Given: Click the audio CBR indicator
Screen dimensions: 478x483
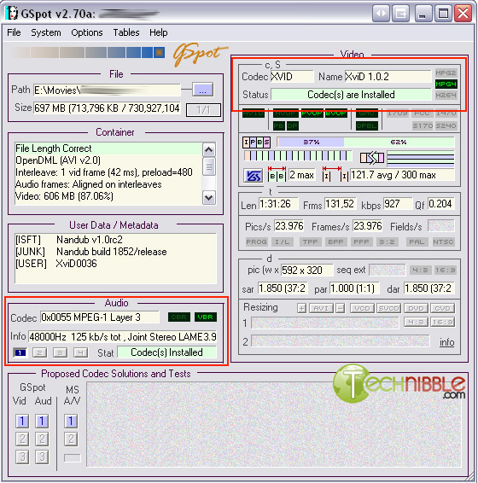Looking at the screenshot, I should point(178,317).
